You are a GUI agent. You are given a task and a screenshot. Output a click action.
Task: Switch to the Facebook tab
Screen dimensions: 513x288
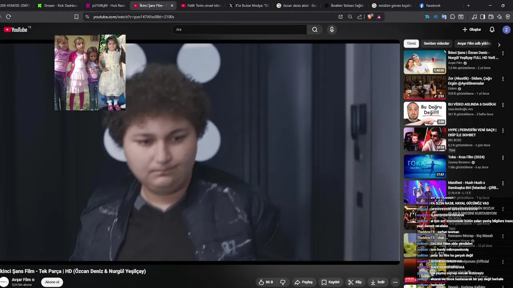(440, 6)
